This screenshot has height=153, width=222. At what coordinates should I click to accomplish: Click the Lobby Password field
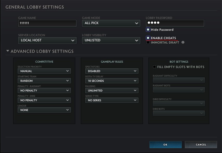coord(175,23)
